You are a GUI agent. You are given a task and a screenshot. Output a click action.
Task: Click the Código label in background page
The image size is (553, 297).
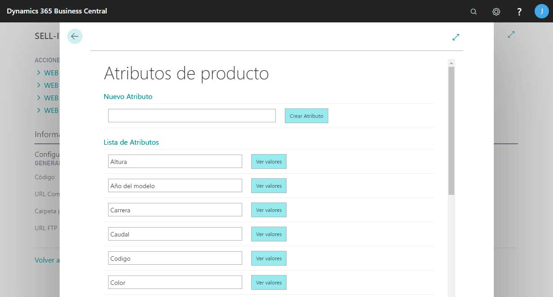45,177
